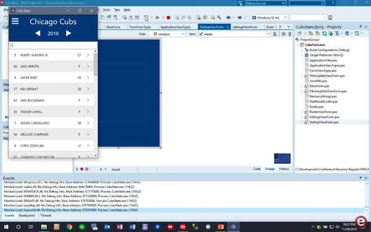Open the Help menu
The height and width of the screenshot is (232, 371).
point(127,10)
